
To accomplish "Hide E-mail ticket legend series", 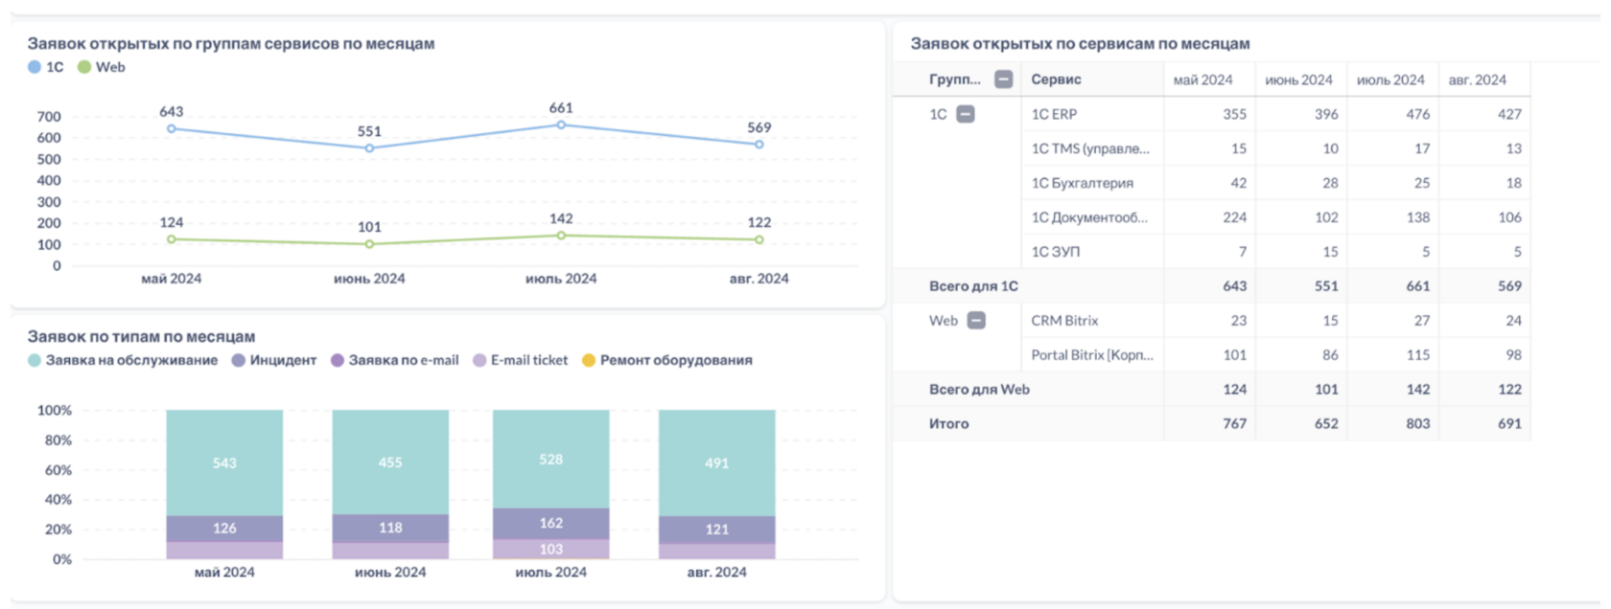I will click(x=520, y=360).
